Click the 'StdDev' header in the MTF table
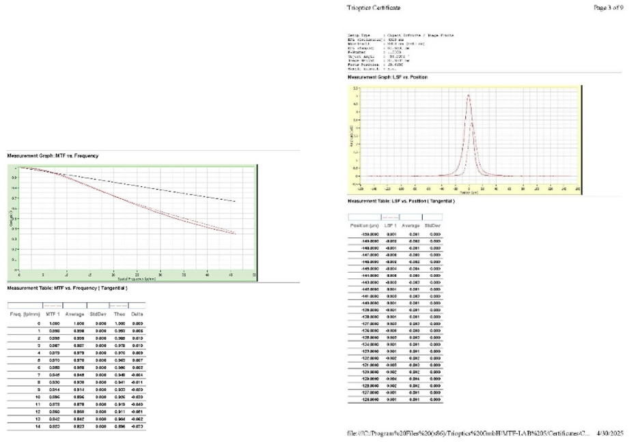This screenshot has width=640, height=444. pyautogui.click(x=97, y=314)
